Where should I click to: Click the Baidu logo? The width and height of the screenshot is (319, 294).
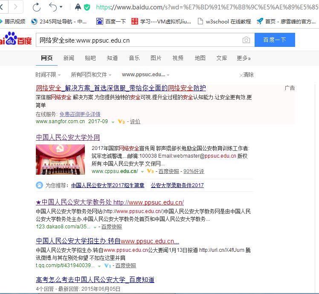point(16,39)
